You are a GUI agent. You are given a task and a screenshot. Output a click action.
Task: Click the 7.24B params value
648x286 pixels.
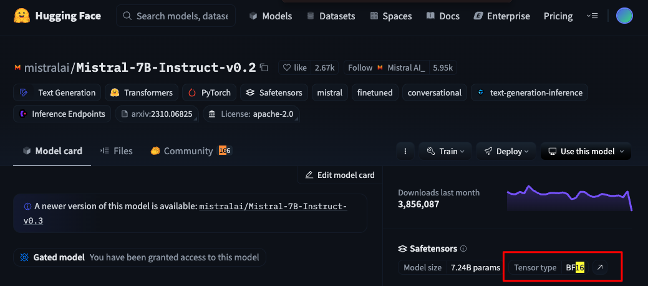click(475, 268)
